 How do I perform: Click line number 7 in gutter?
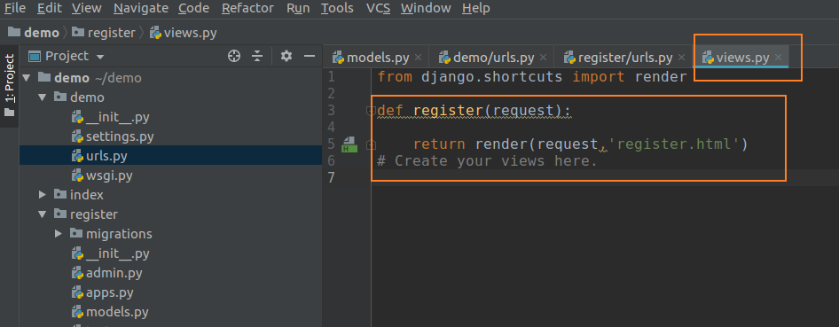pyautogui.click(x=331, y=177)
